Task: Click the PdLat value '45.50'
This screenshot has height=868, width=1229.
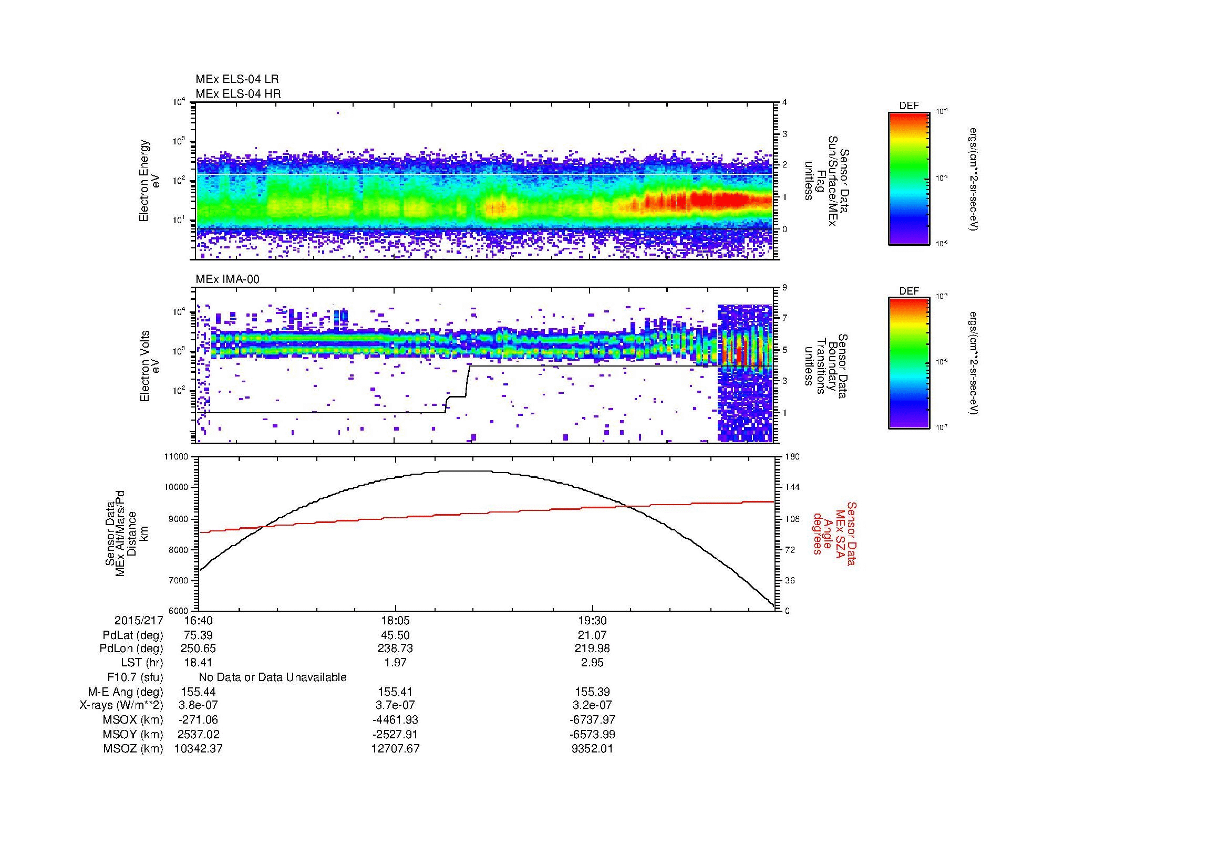Action: coord(395,635)
